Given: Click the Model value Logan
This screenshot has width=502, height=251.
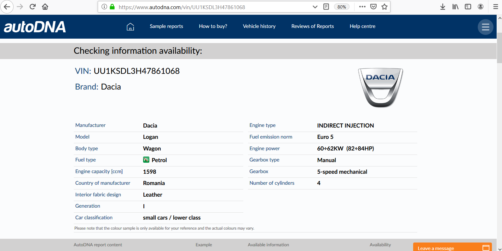Looking at the screenshot, I should pyautogui.click(x=151, y=137).
